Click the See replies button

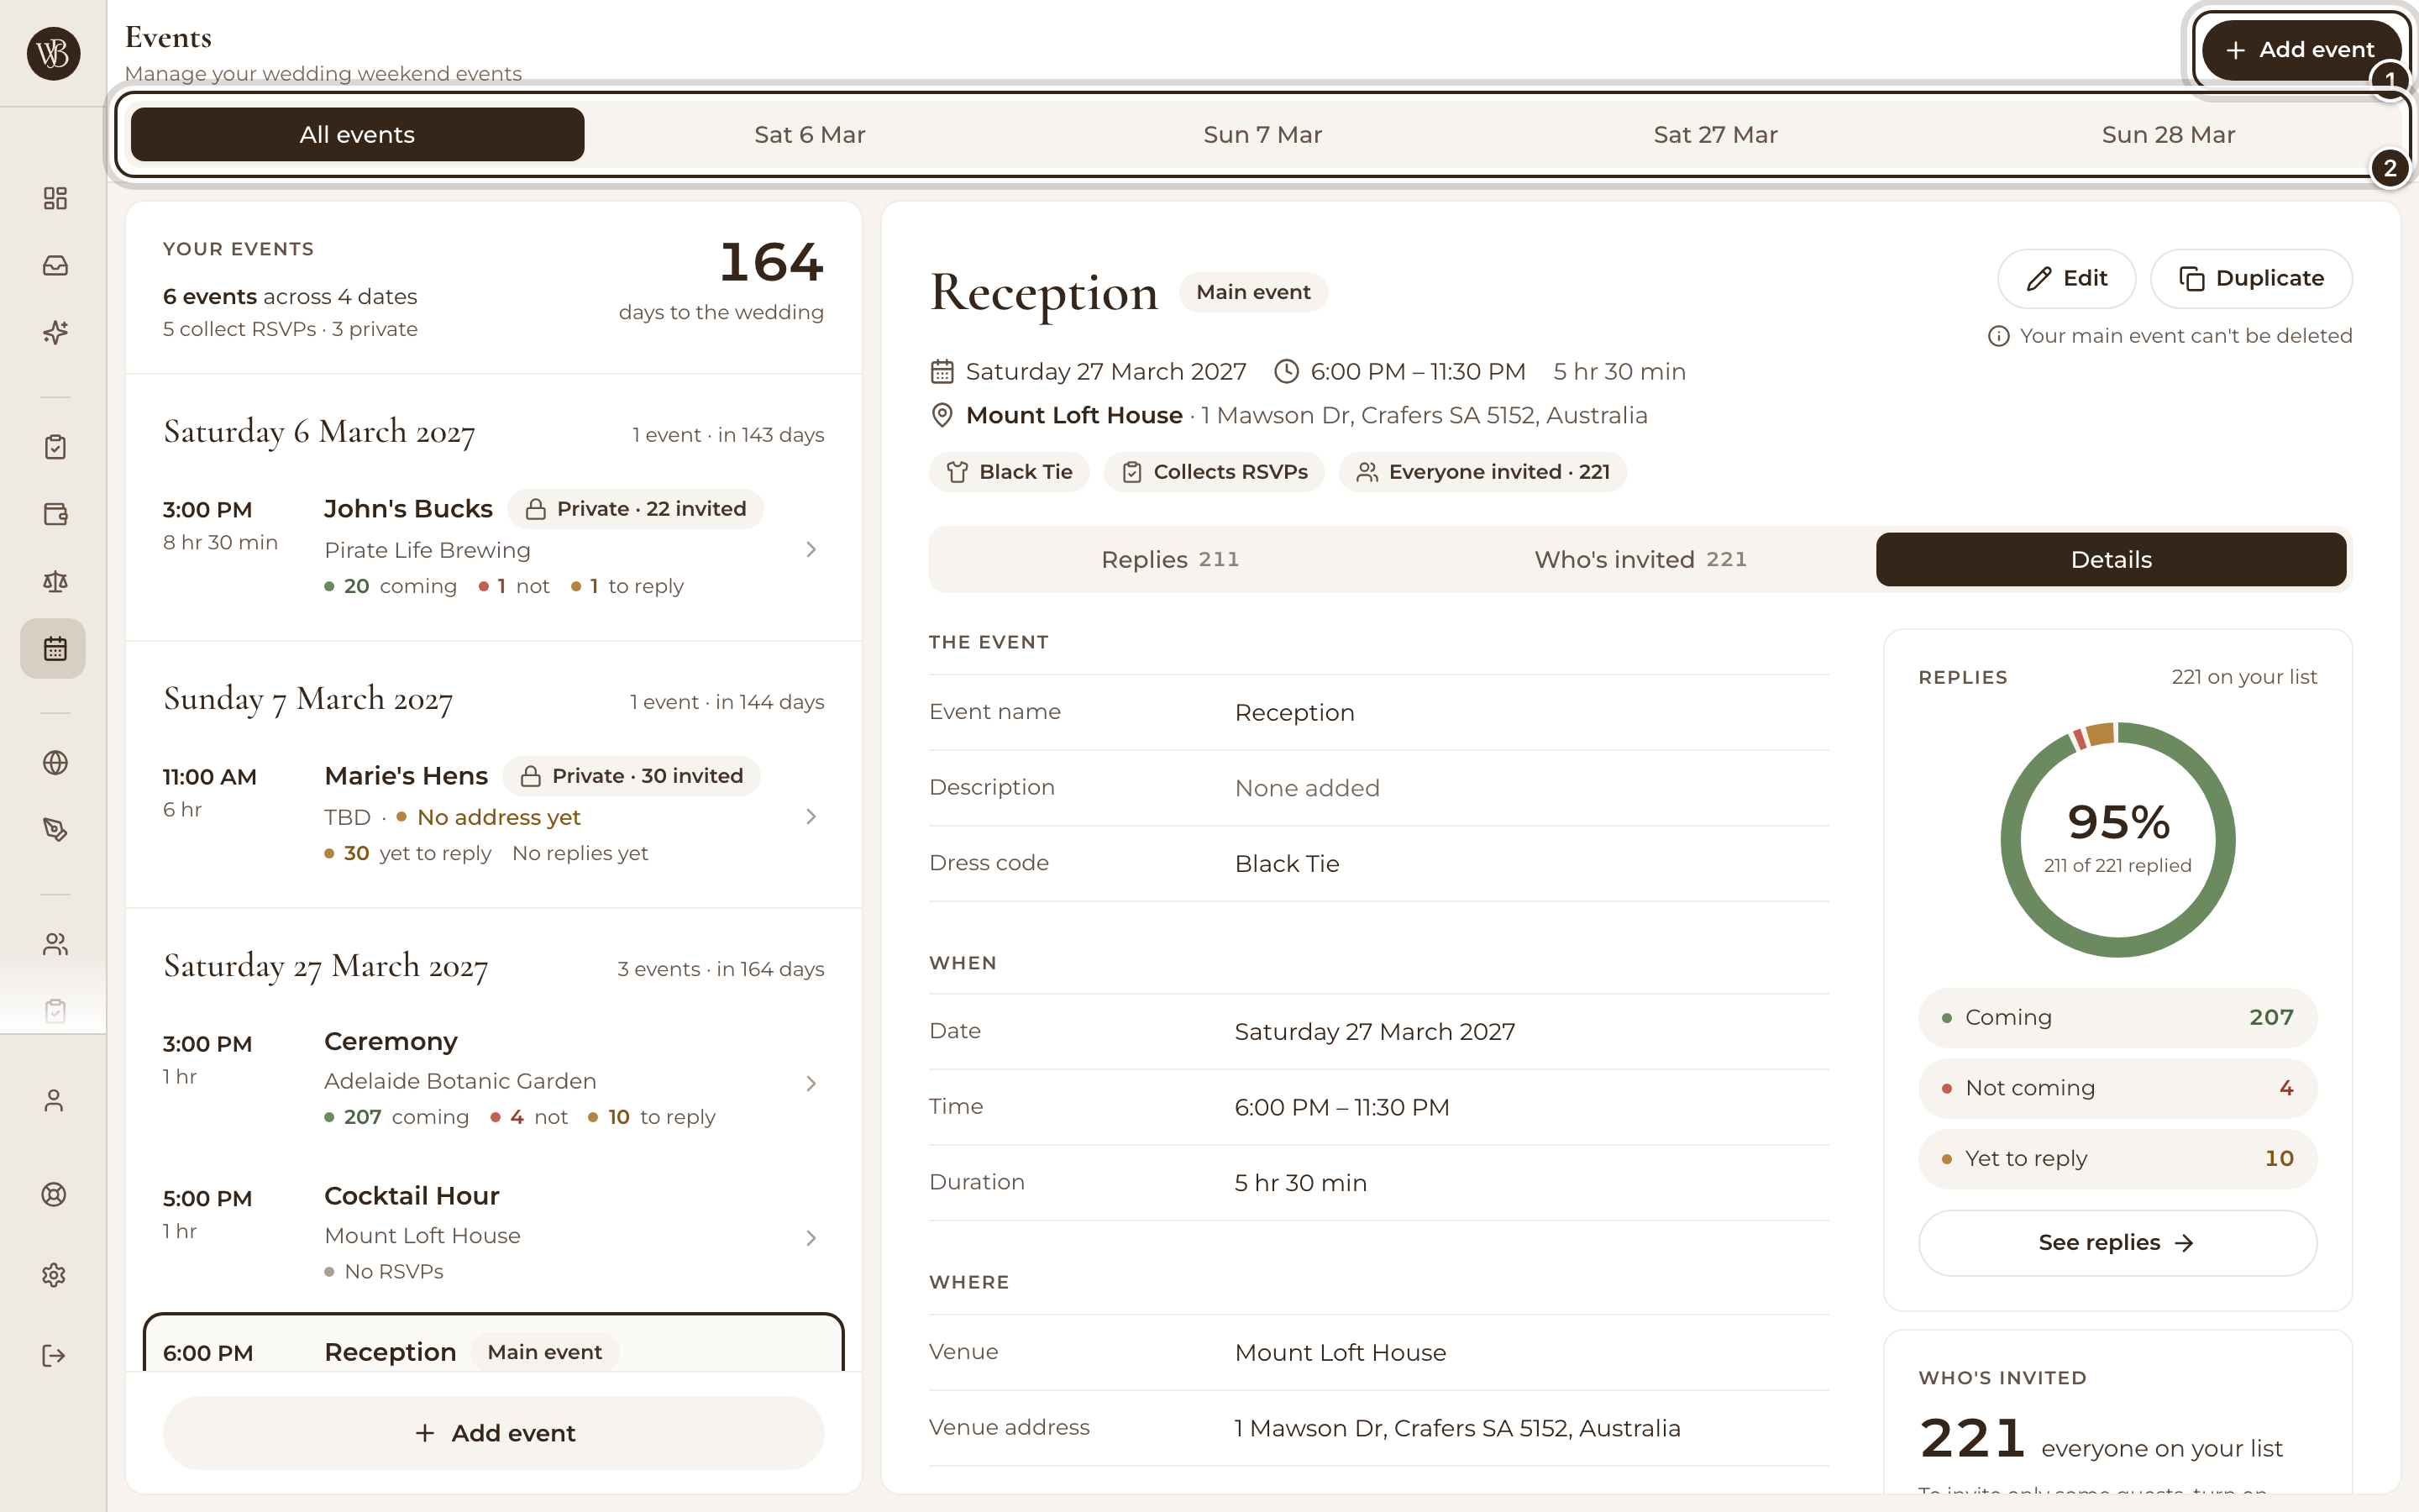[x=2117, y=1242]
